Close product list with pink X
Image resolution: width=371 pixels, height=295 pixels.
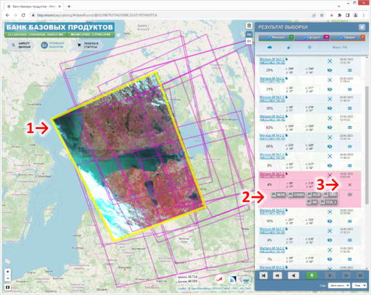350,185
